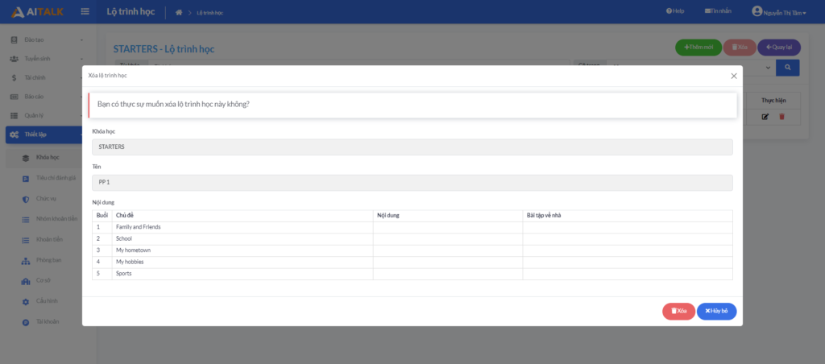Image resolution: width=825 pixels, height=364 pixels.
Task: Confirm deletion with red Xóa button
Action: (x=678, y=311)
